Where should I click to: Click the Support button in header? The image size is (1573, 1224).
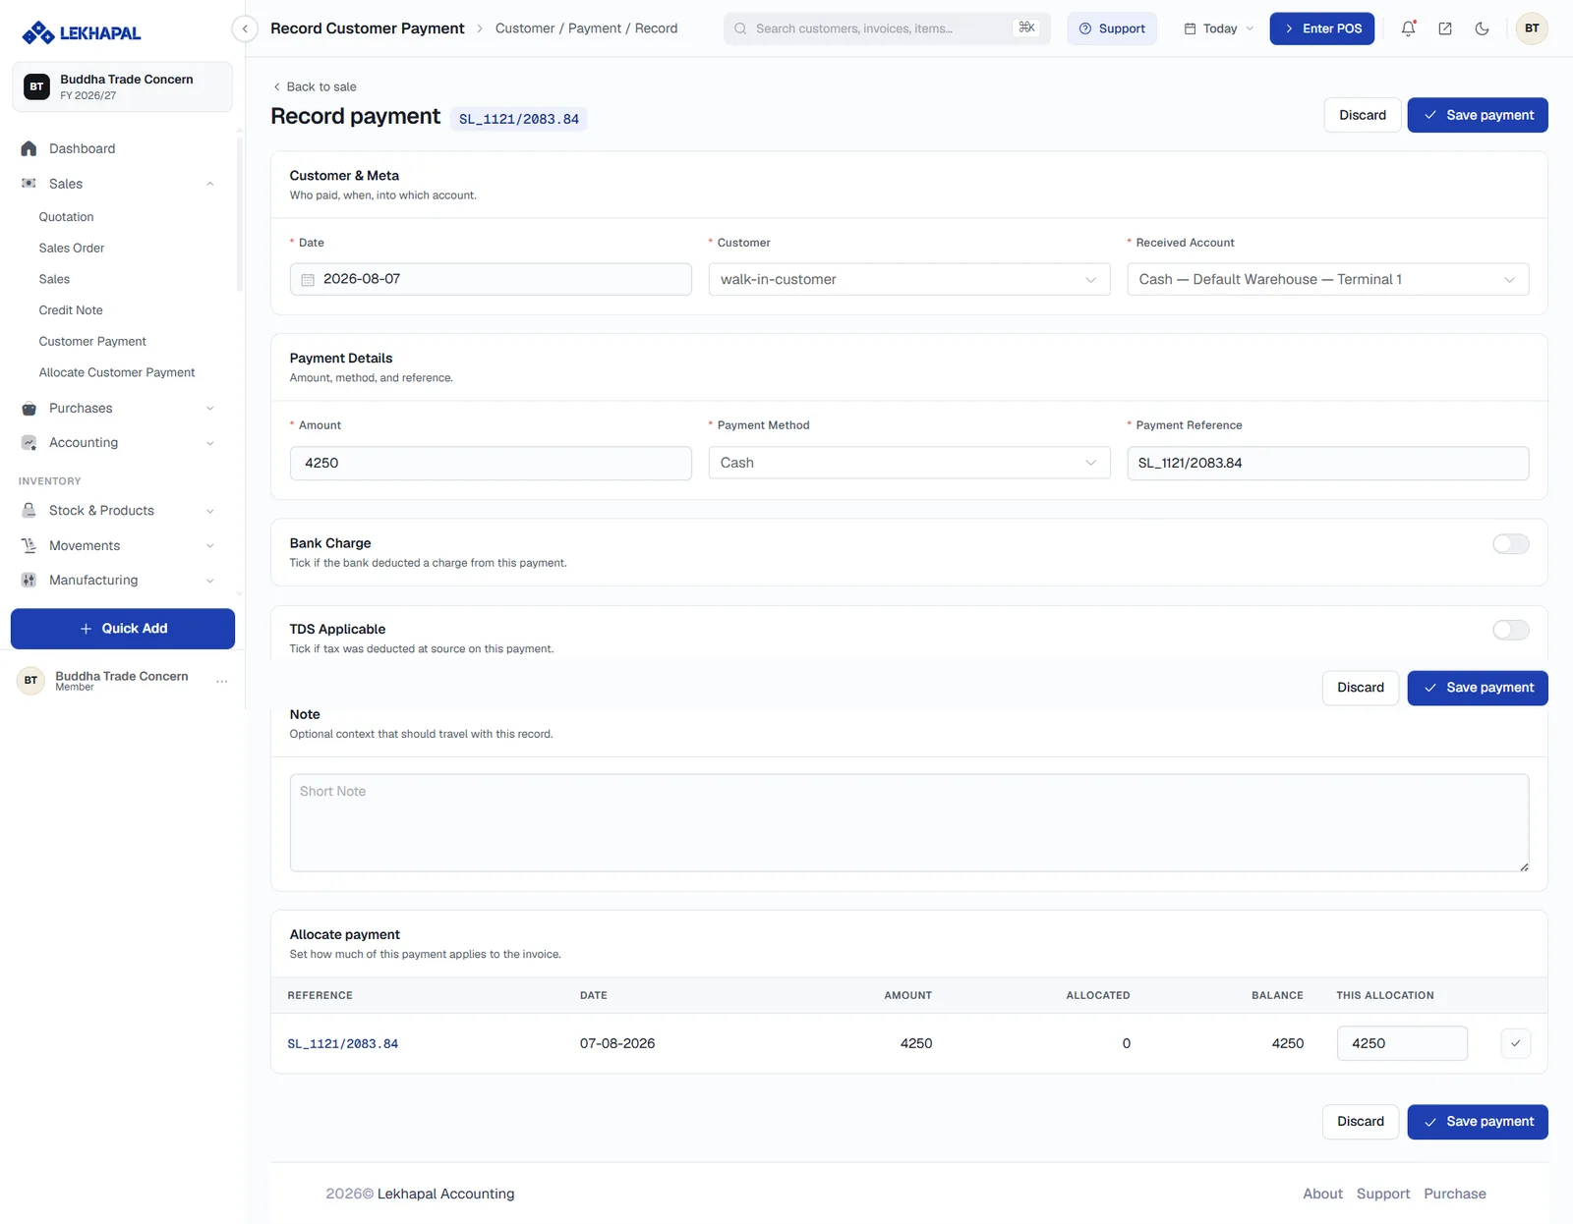[1112, 28]
